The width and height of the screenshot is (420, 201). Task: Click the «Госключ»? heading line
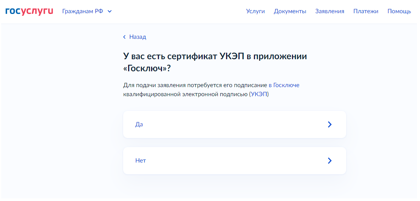147,68
